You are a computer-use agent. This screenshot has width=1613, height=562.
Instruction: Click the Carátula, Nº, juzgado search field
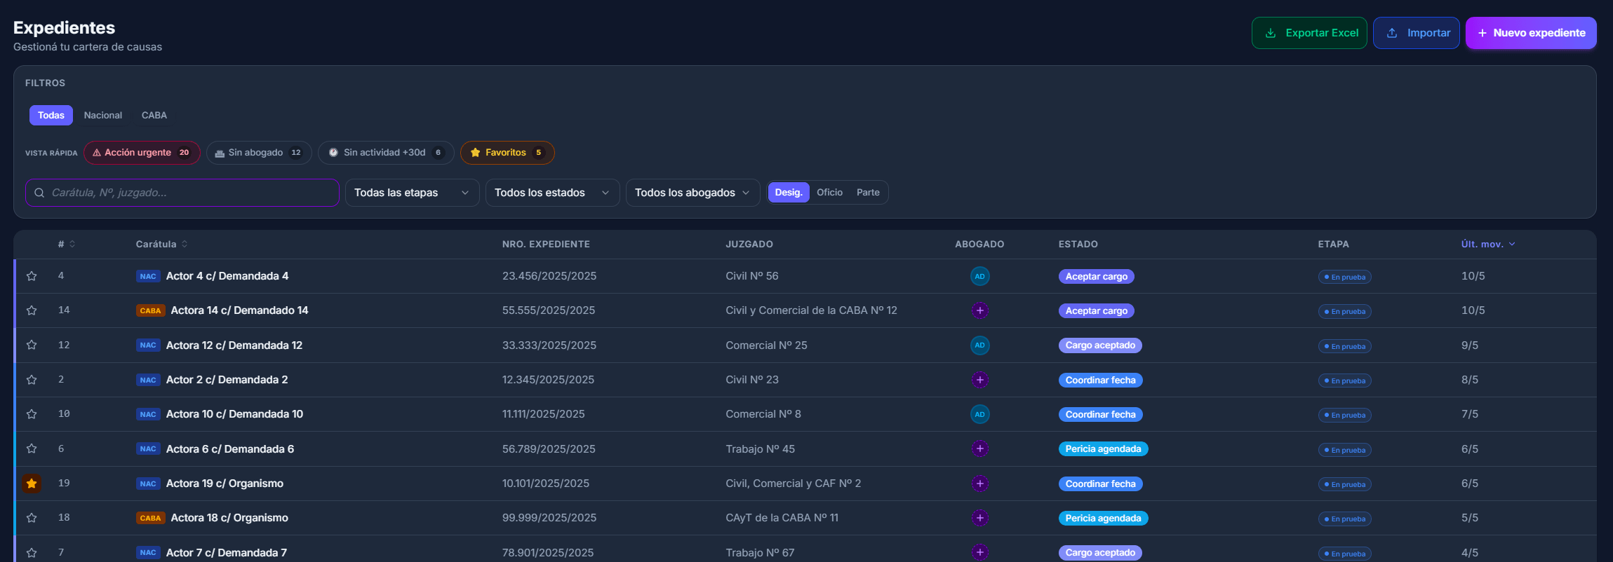pyautogui.click(x=182, y=193)
